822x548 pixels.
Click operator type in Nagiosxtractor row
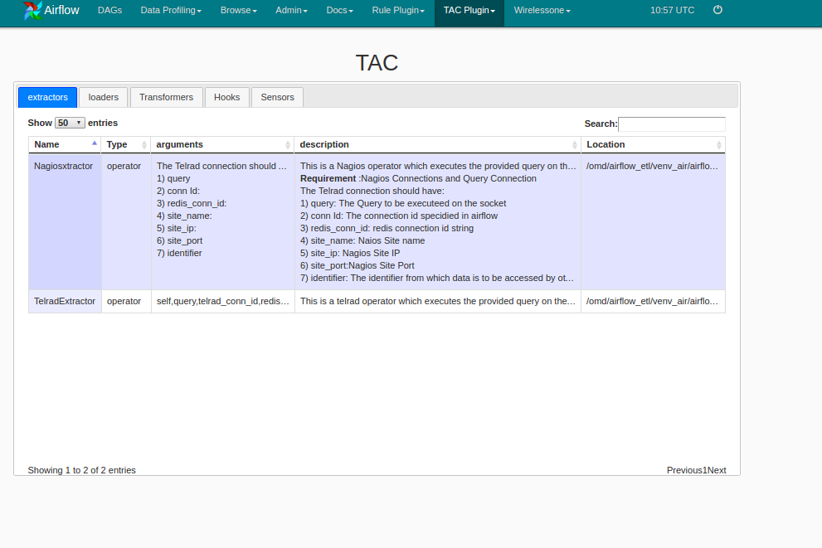[x=124, y=166]
